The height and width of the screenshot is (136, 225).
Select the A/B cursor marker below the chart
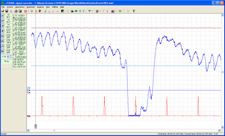tap(35, 126)
